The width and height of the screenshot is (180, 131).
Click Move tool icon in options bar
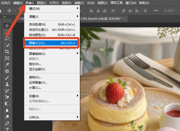(10, 11)
